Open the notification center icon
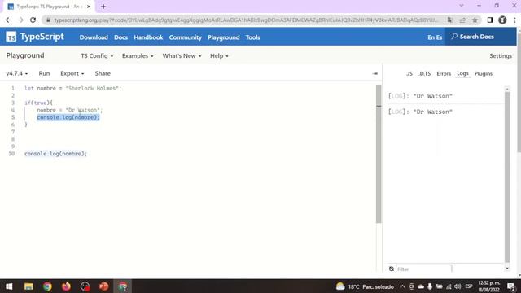Image resolution: width=521 pixels, height=293 pixels. click(511, 286)
